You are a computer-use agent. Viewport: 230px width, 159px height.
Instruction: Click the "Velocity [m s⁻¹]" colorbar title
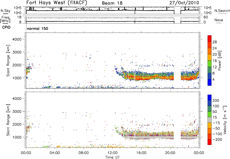tap(225, 120)
